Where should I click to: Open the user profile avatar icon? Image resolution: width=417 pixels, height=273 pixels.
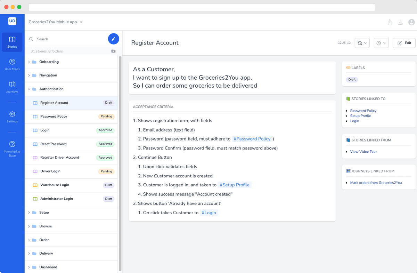coord(411,22)
